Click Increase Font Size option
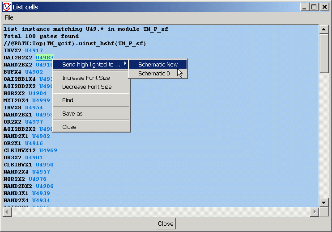The image size is (332, 232). [86, 78]
